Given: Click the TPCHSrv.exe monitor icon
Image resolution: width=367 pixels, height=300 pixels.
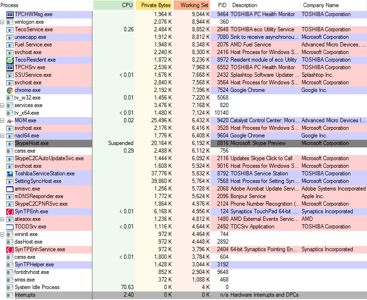Looking at the screenshot, I should (x=10, y=68).
